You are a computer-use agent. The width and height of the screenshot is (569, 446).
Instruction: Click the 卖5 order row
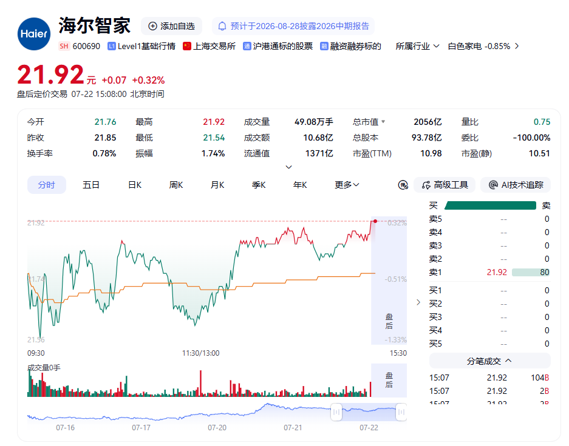click(x=489, y=219)
